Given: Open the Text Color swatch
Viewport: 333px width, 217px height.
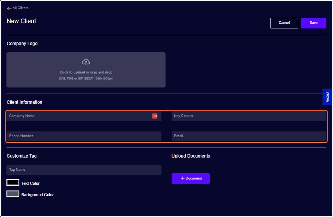Looking at the screenshot, I should point(13,183).
